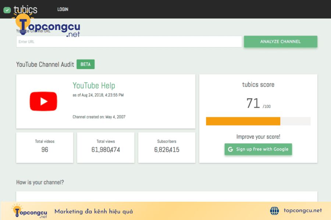Image resolution: width=331 pixels, height=220 pixels.
Task: Click Sign up free with Google button
Action: coord(258,149)
